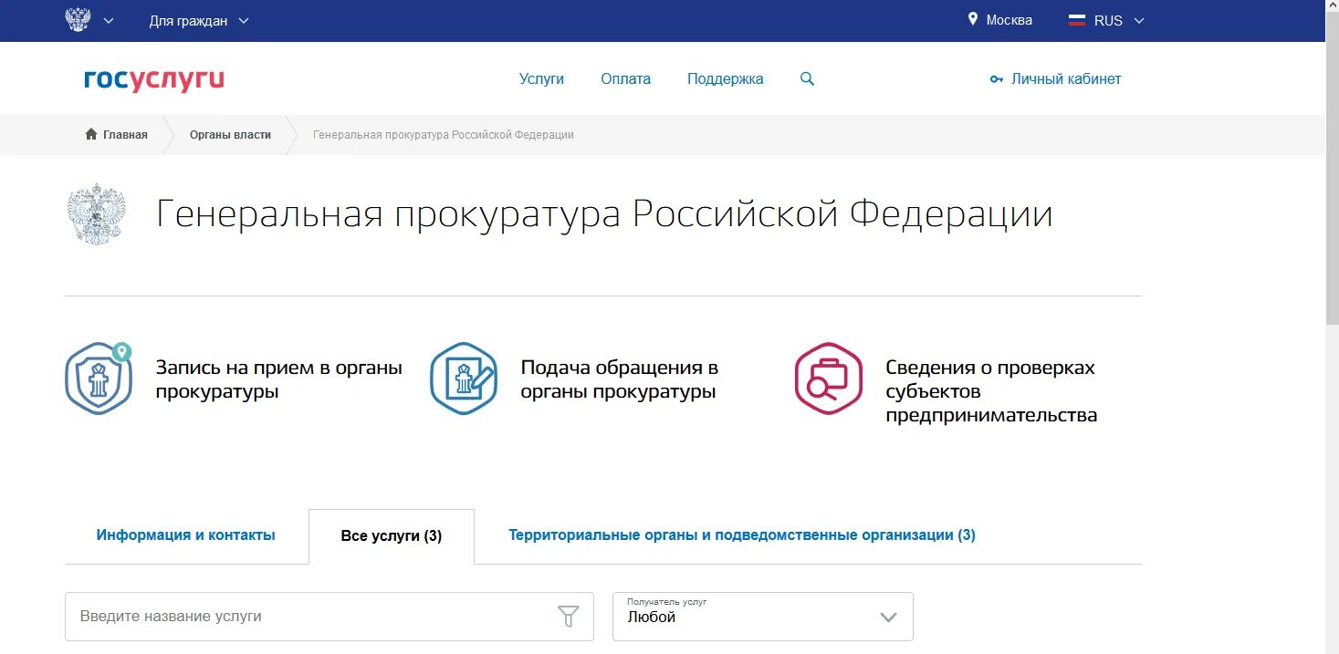Open the 'Получатель услуг' dropdown
The height and width of the screenshot is (654, 1339).
[x=763, y=617]
